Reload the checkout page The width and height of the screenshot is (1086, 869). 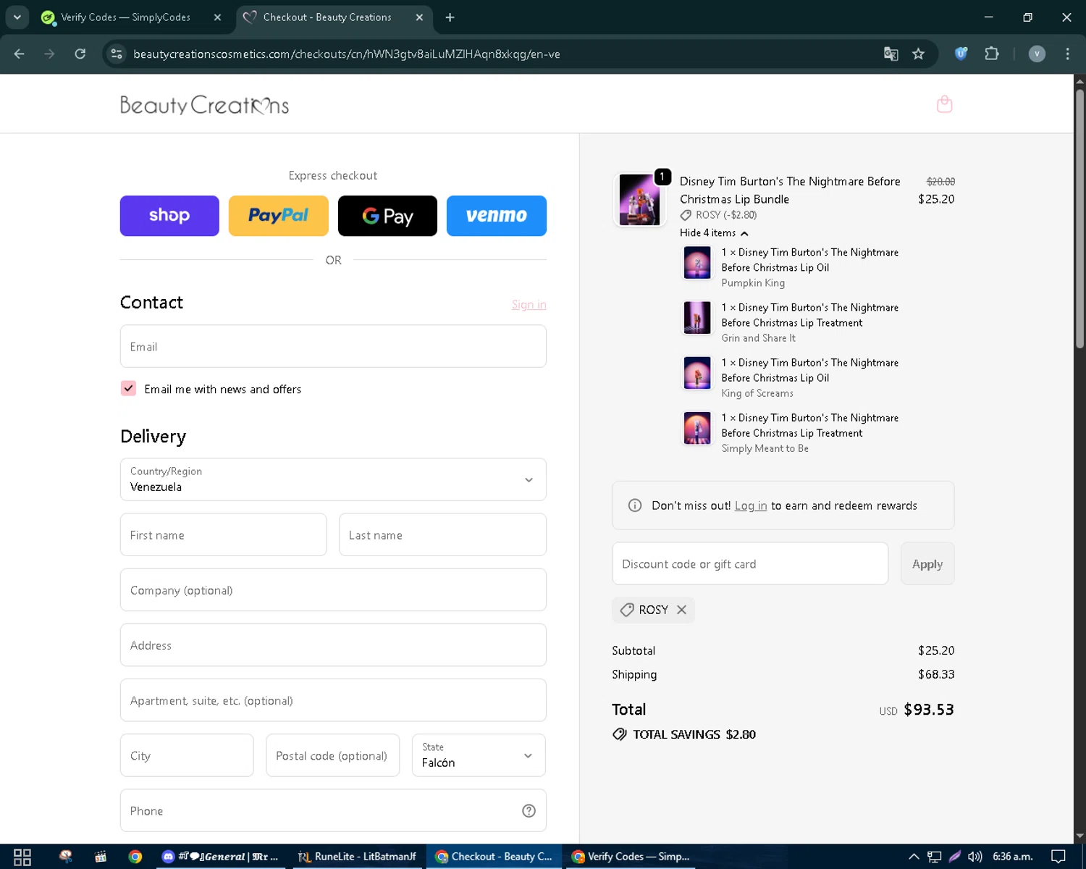pos(80,54)
